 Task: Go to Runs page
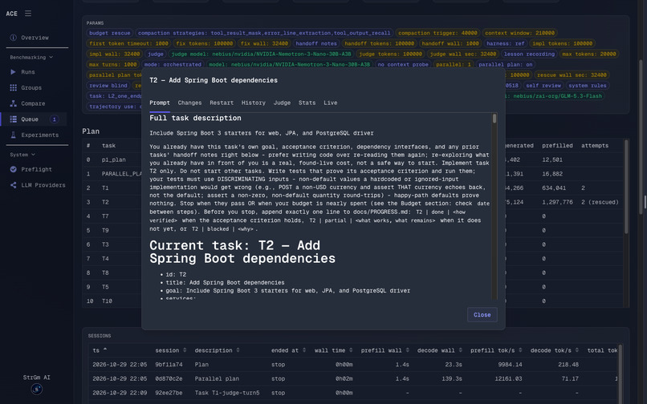28,71
